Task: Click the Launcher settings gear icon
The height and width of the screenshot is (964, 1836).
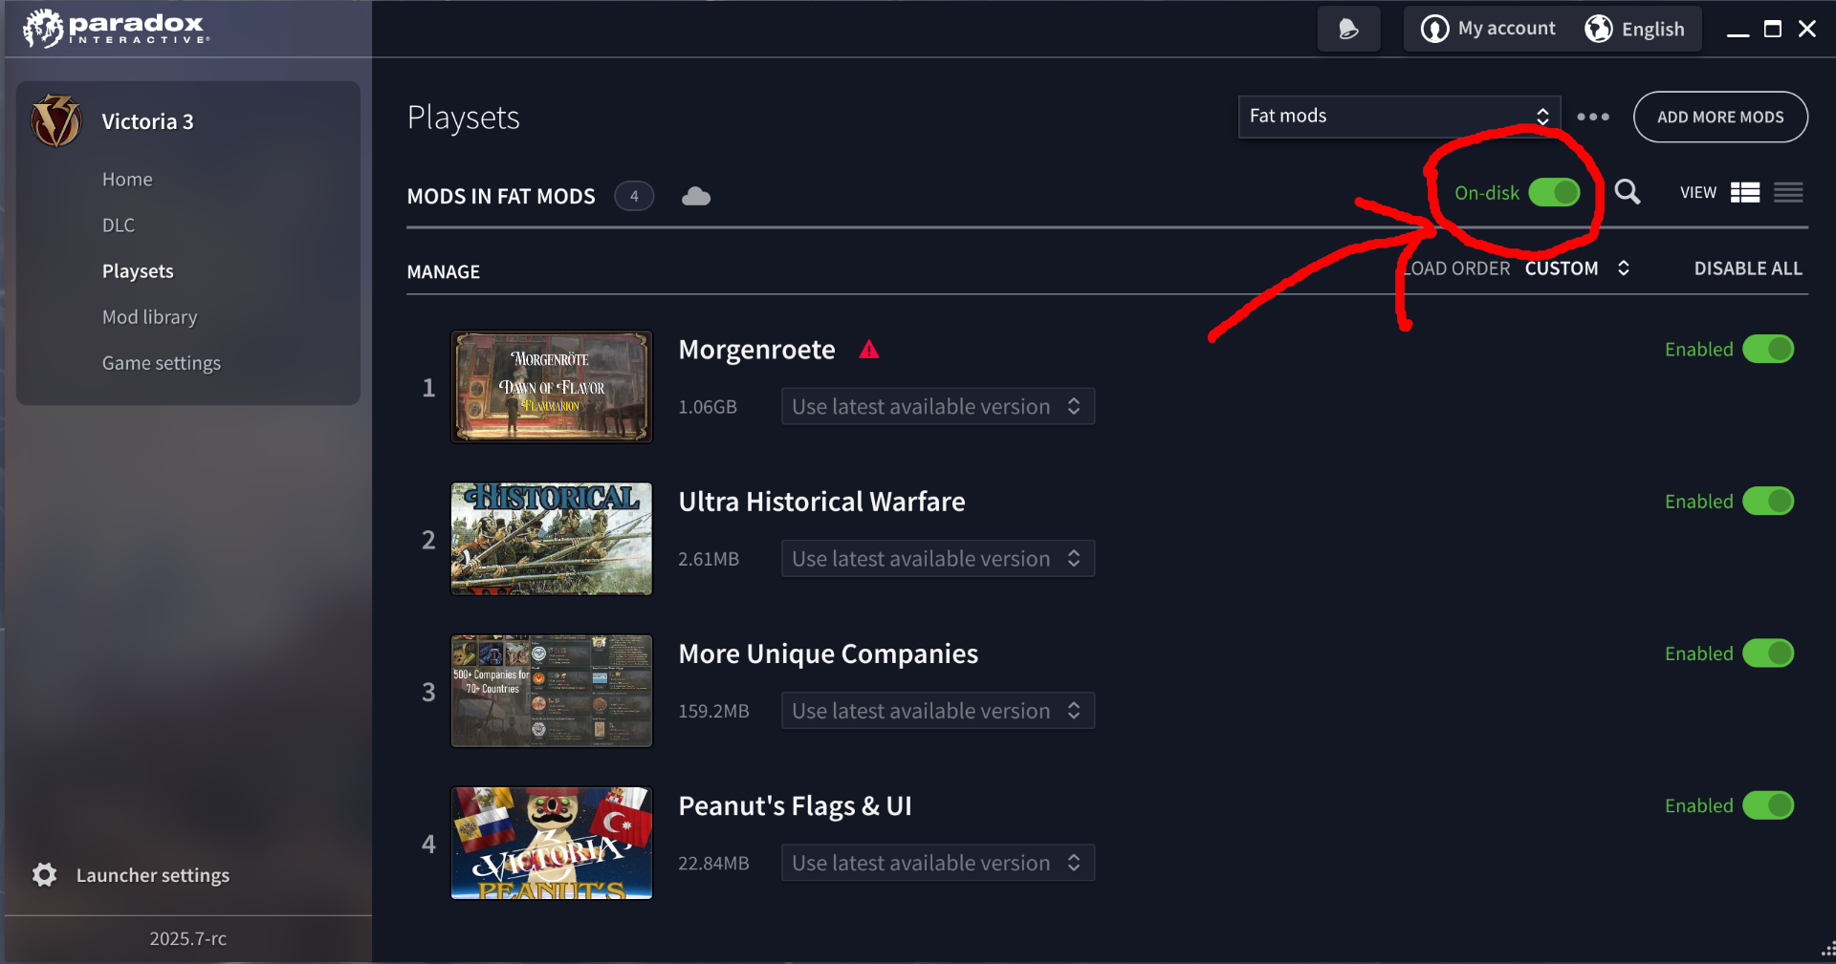Action: click(44, 874)
